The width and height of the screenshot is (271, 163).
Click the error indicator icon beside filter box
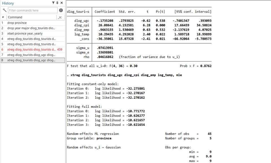pyautogui.click(x=61, y=10)
